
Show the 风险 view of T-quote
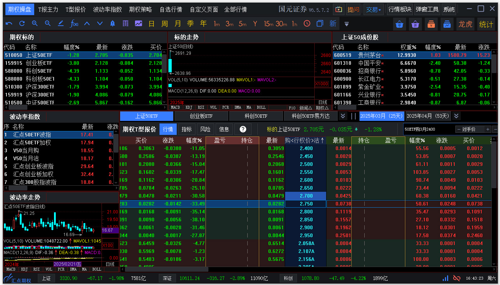coord(206,129)
